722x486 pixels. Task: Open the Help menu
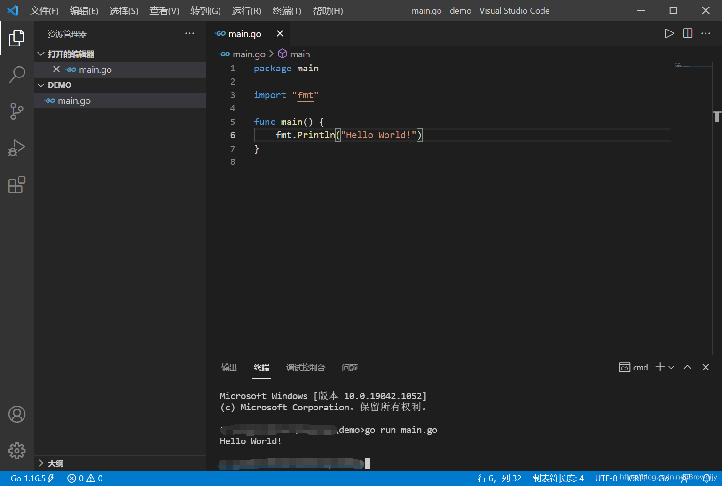(328, 10)
